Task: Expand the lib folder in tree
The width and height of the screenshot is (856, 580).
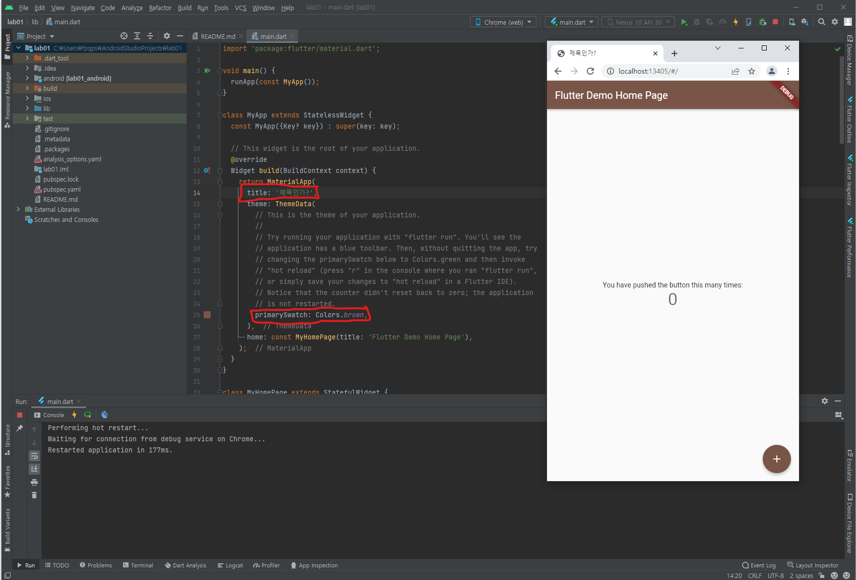Action: click(27, 108)
